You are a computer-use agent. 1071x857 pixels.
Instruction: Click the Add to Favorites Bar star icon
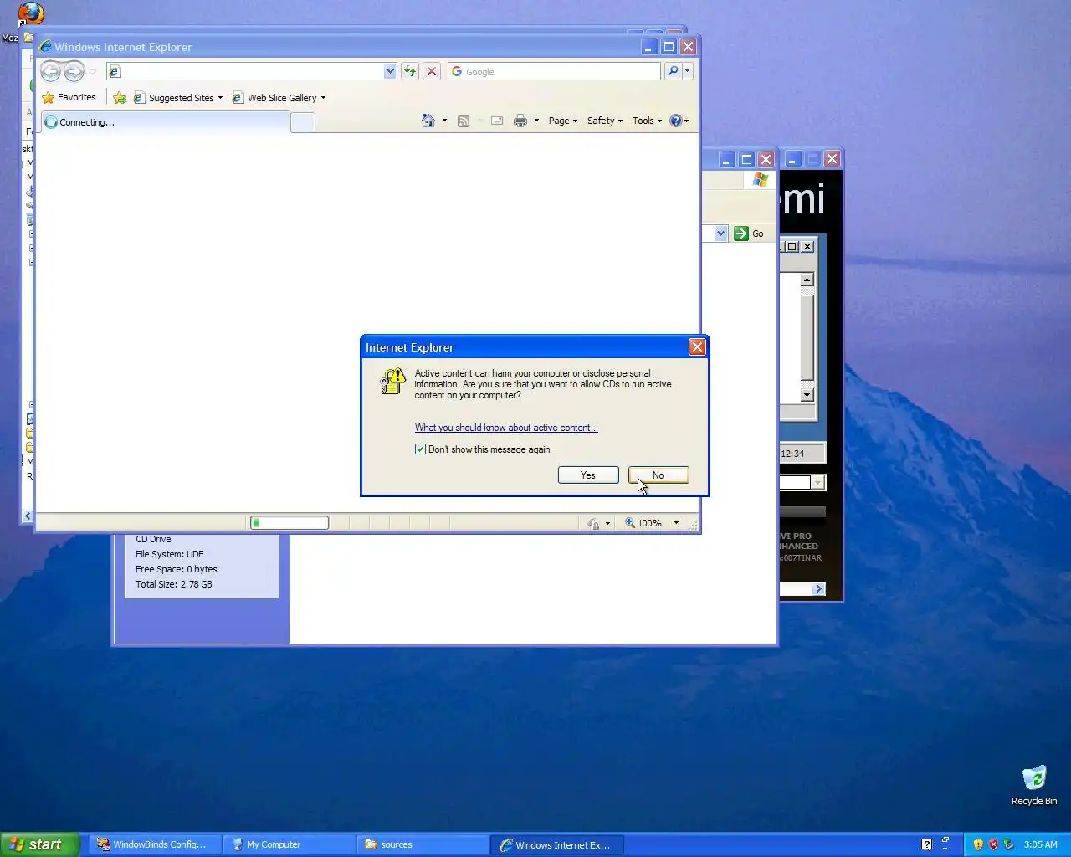pyautogui.click(x=120, y=98)
